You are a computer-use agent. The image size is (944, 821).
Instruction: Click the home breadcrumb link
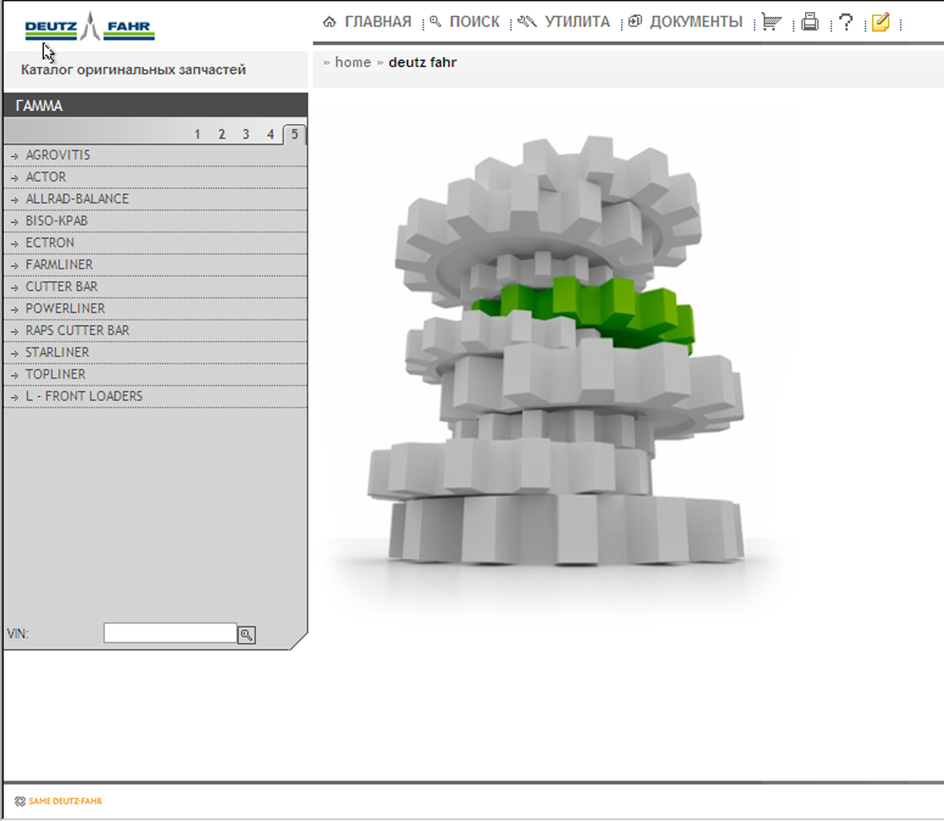tap(353, 62)
